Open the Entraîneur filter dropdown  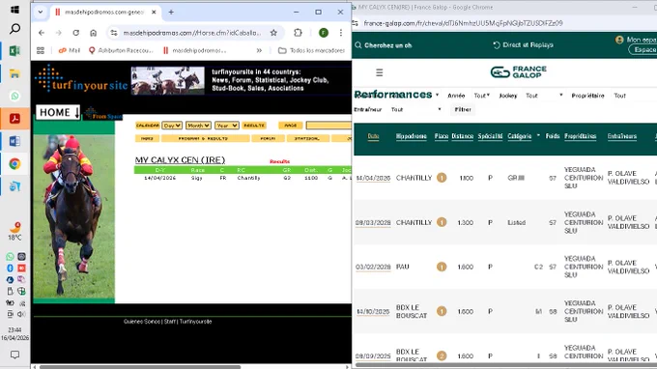(416, 110)
